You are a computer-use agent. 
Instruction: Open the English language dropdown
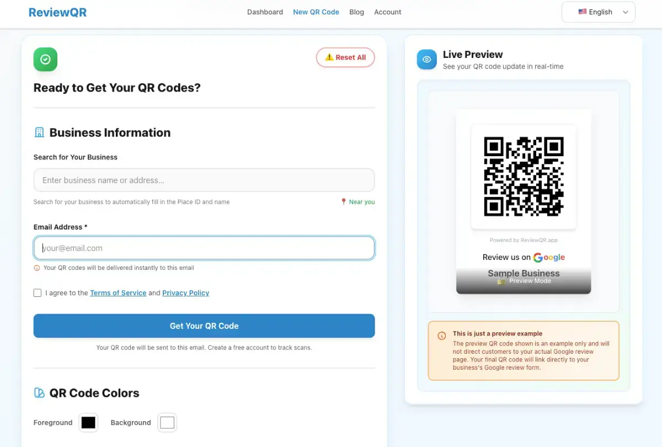599,12
